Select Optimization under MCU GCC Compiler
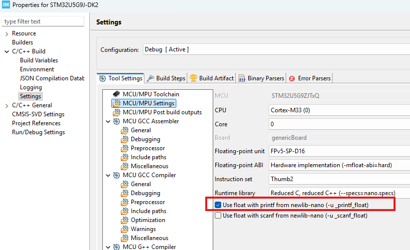Screen dimensions: 410x250 (x=148, y=220)
